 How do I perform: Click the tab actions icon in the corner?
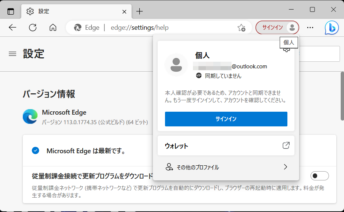click(11, 11)
